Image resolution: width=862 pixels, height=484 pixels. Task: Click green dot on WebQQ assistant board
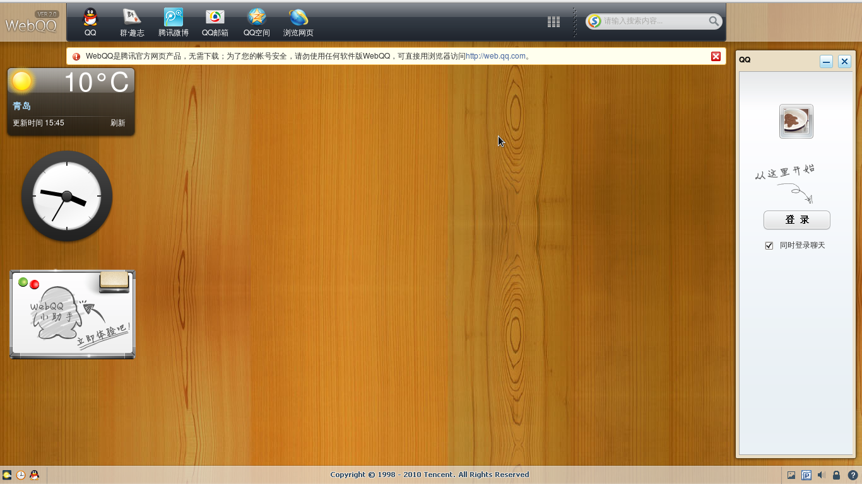click(x=23, y=282)
